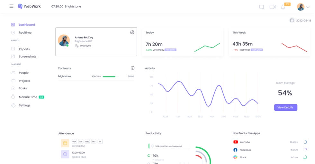
Task: Click the 10:00-19:00 working hours text
Action: coord(78,152)
